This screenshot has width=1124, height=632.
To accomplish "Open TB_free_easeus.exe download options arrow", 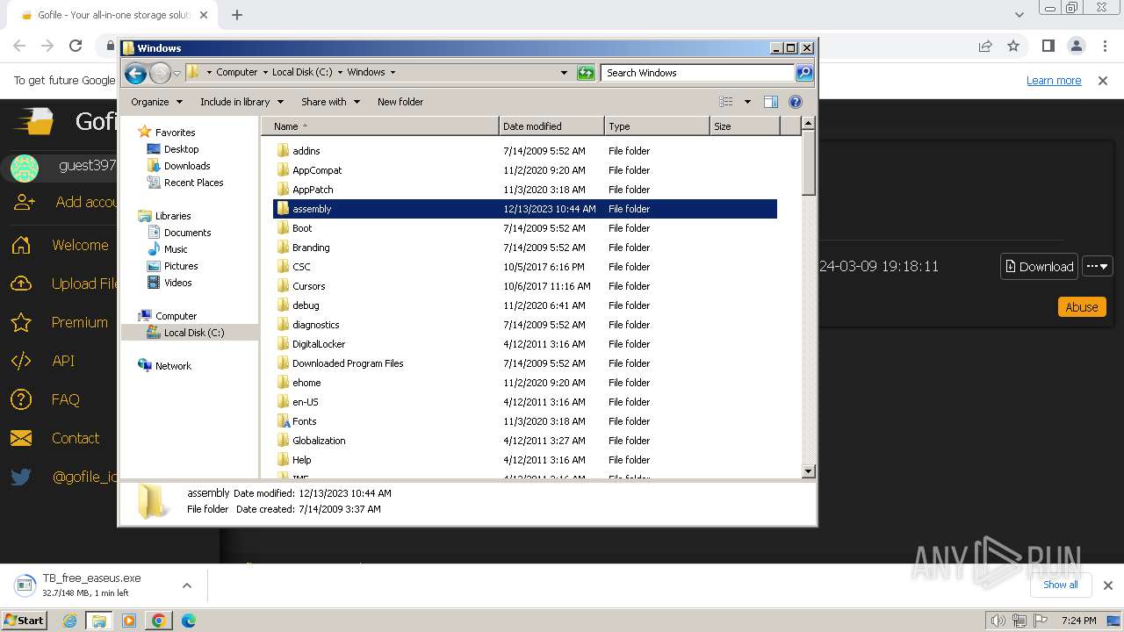I will point(186,585).
